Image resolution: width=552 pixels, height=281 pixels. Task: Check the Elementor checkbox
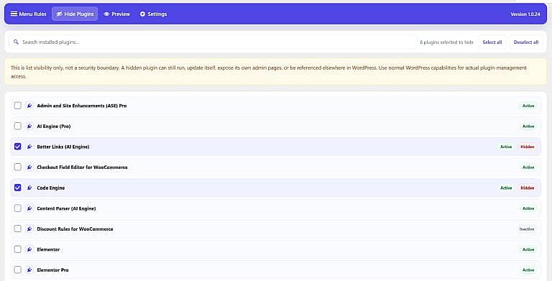(17, 249)
